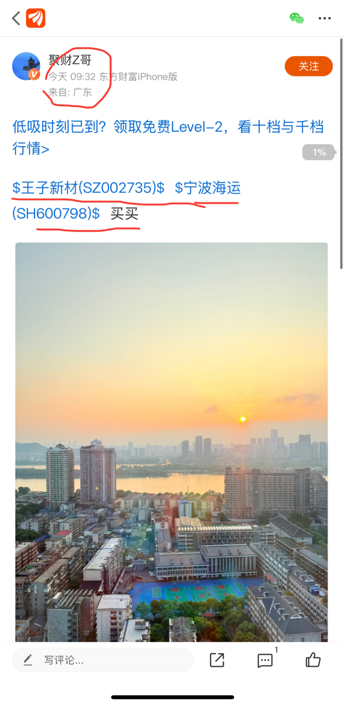The width and height of the screenshot is (345, 706).
Task: Tap the username 聚财Z哥
Action: click(x=70, y=60)
